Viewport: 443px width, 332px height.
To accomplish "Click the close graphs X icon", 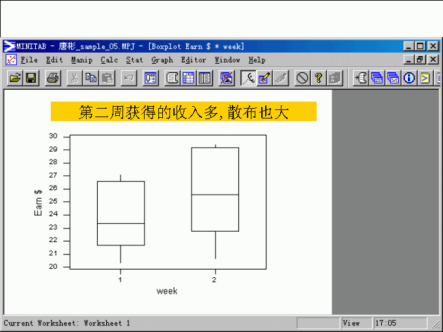I will click(x=226, y=78).
